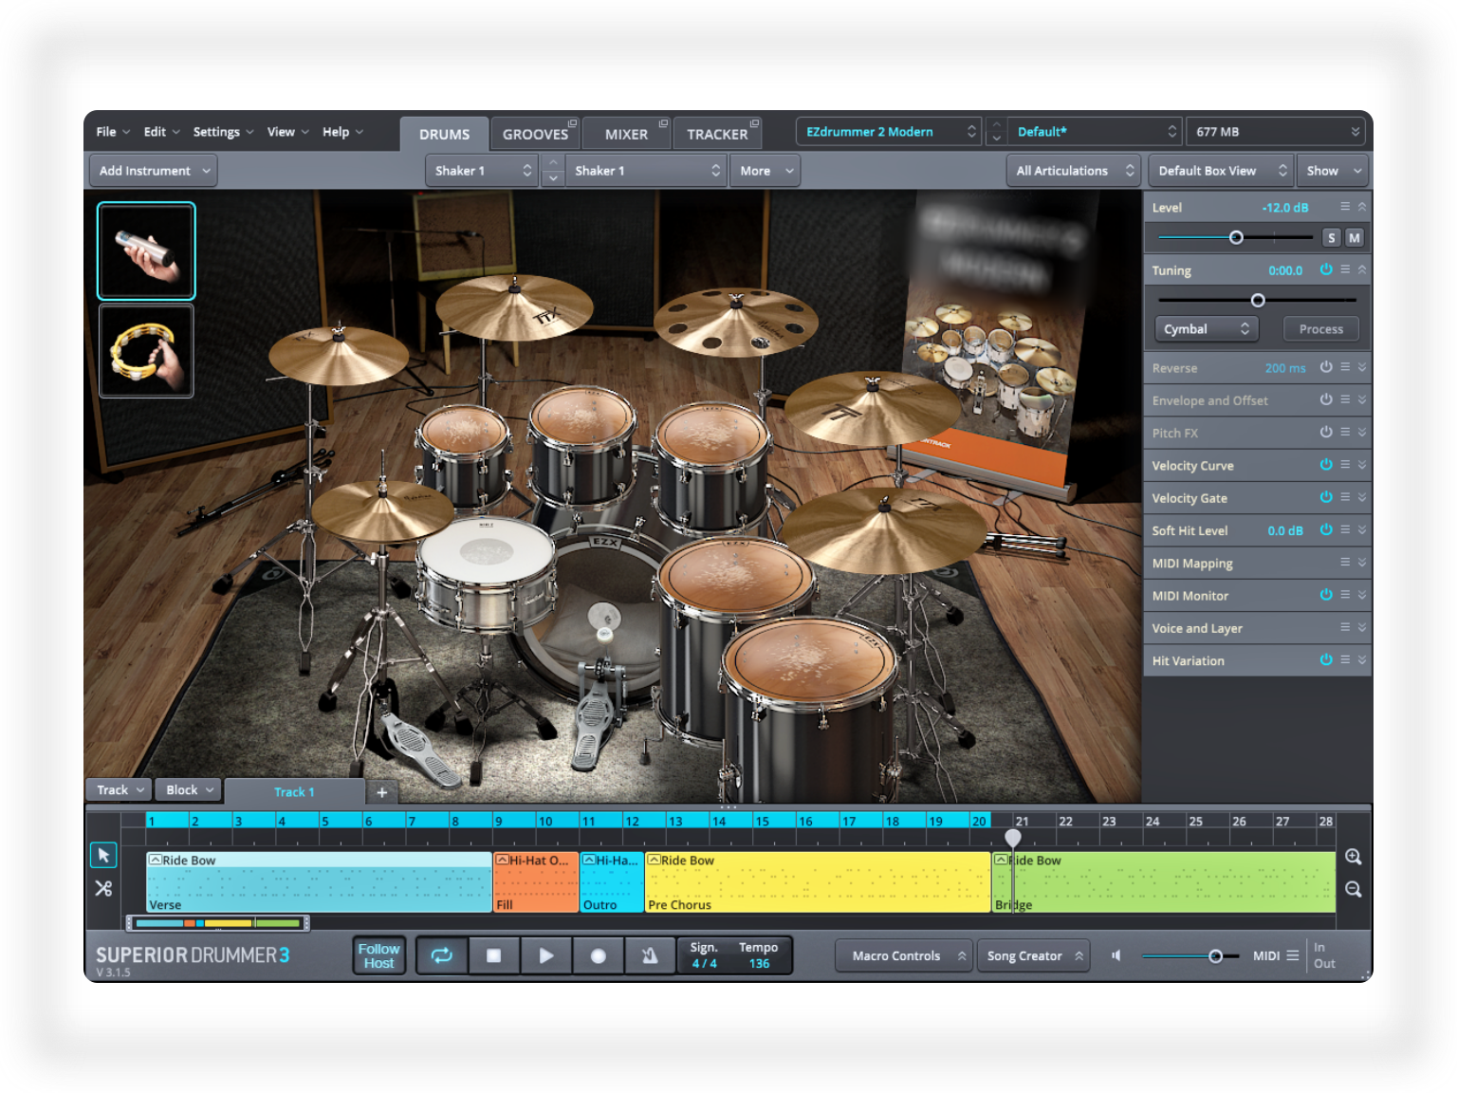Zoom in on the timeline
The width and height of the screenshot is (1457, 1093).
coord(1354,857)
